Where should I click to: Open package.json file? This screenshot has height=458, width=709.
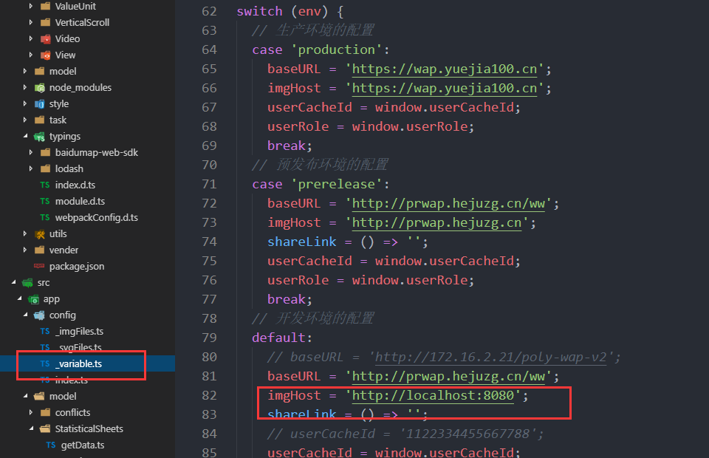pos(77,266)
